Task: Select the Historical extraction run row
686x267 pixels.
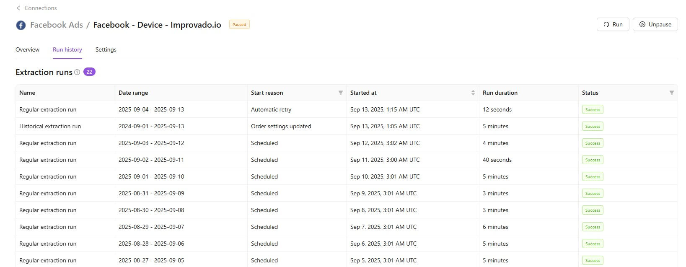Action: 50,126
